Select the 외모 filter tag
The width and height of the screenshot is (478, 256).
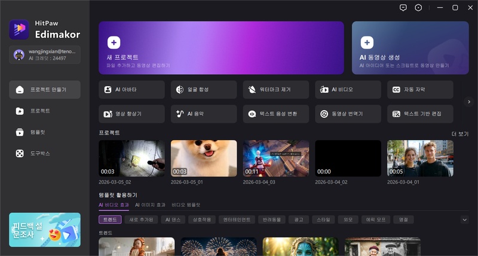click(348, 220)
